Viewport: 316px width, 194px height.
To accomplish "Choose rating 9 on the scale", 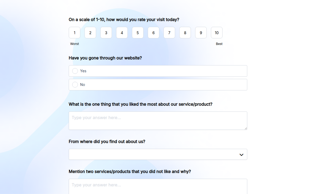I will click(201, 33).
